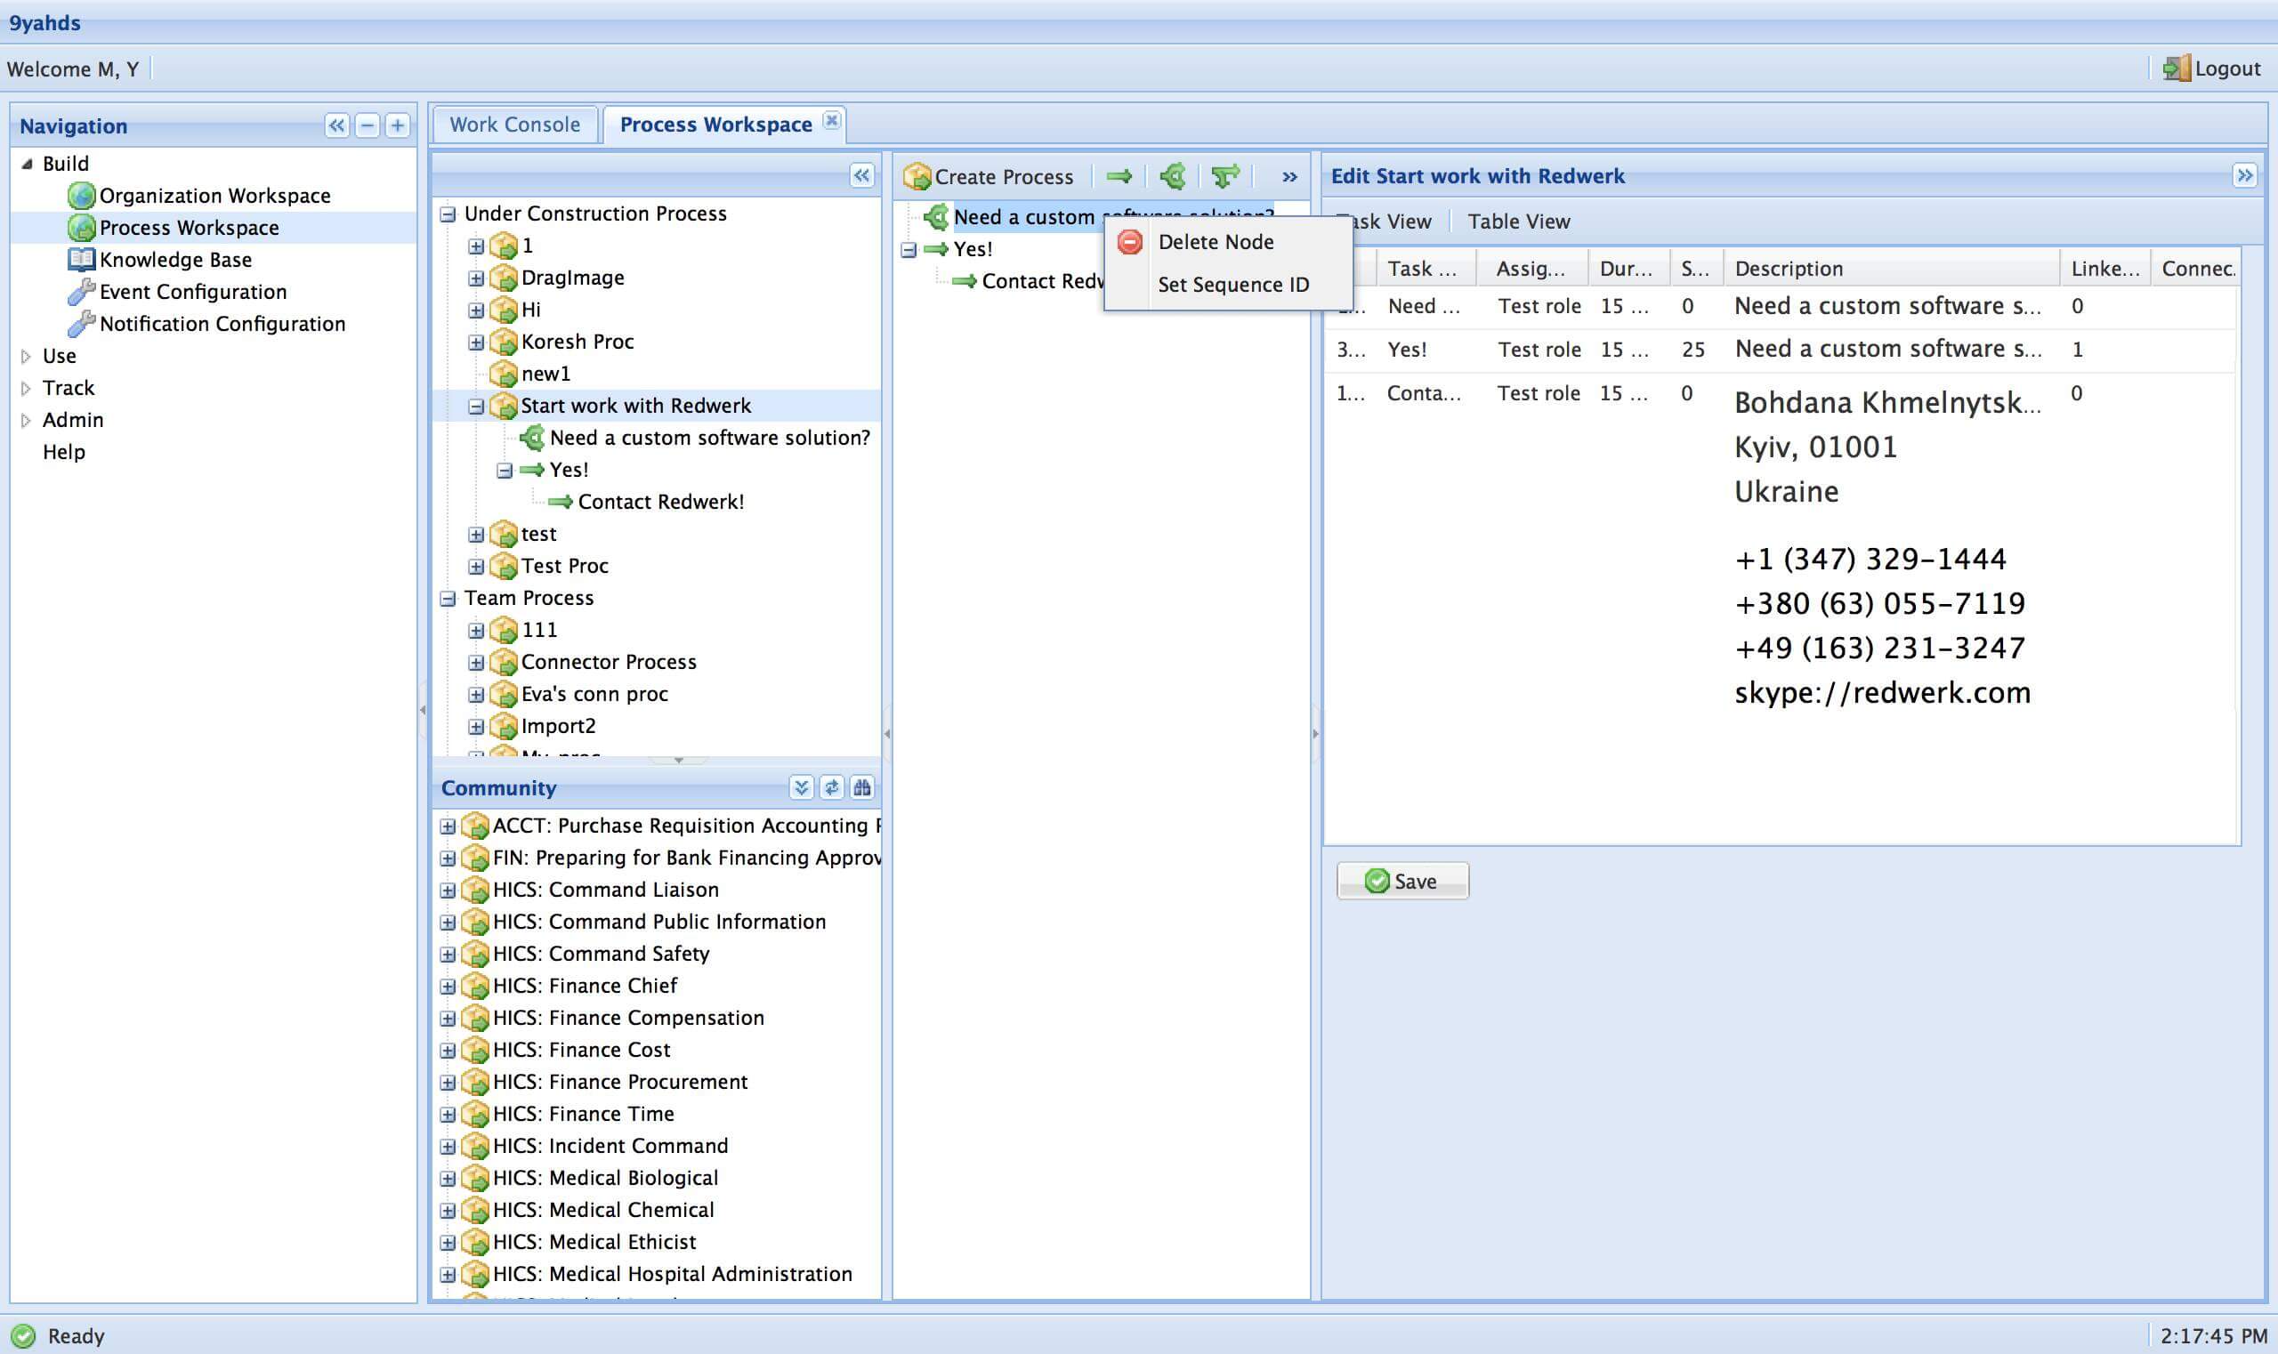This screenshot has width=2278, height=1354.
Task: Select the Yes! row in task table
Action: click(x=1780, y=350)
